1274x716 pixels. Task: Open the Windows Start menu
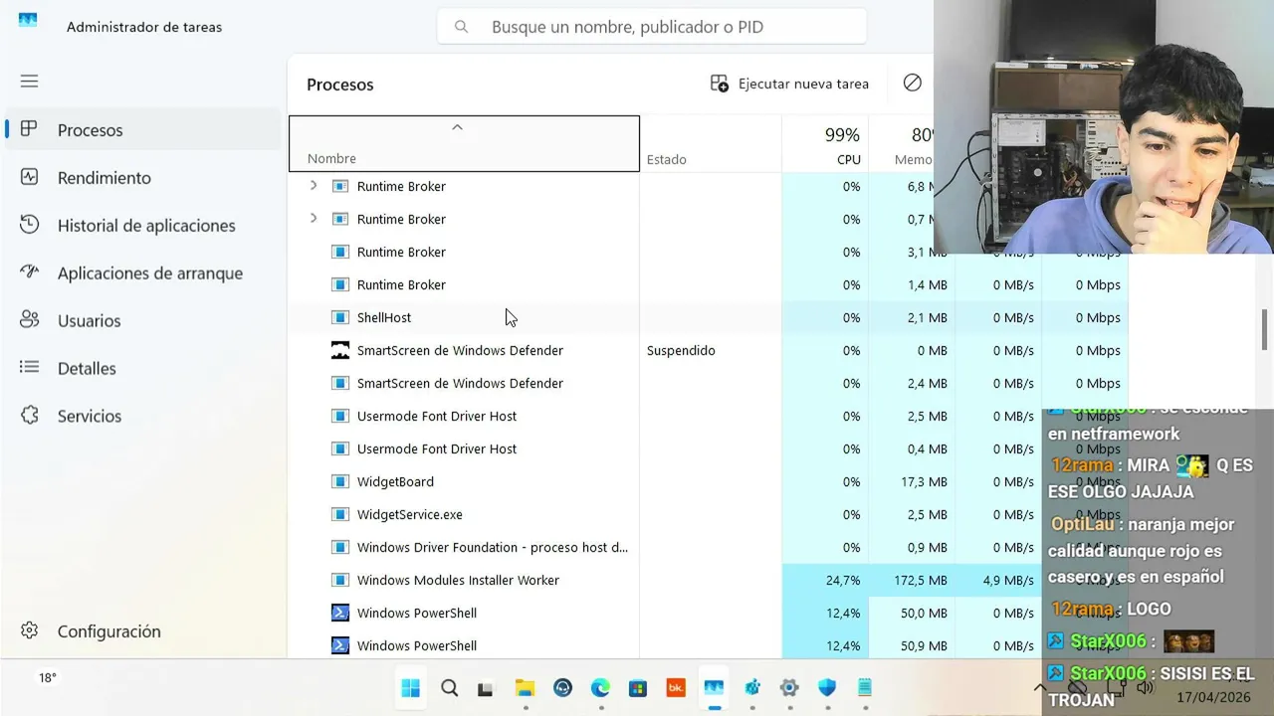pos(410,687)
